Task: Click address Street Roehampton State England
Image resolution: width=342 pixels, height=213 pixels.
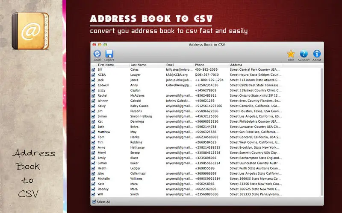Action: 256,158
